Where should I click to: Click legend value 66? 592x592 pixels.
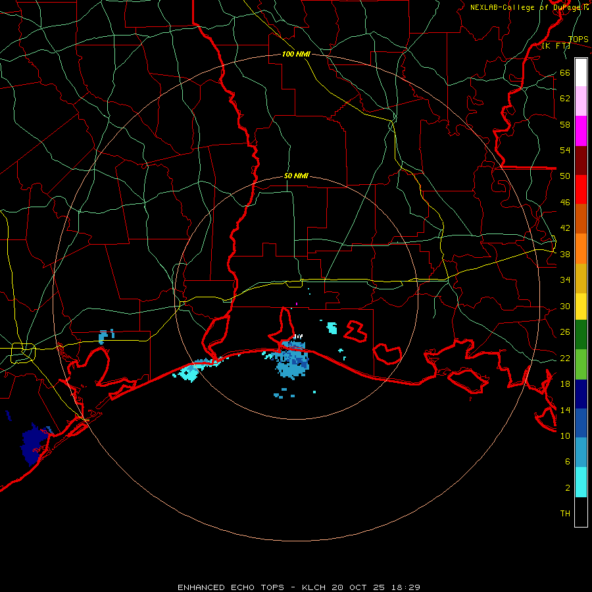(565, 73)
